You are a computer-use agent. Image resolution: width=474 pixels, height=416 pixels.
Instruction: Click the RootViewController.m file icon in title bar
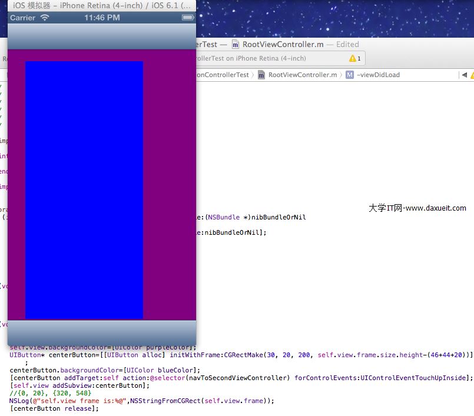point(236,44)
